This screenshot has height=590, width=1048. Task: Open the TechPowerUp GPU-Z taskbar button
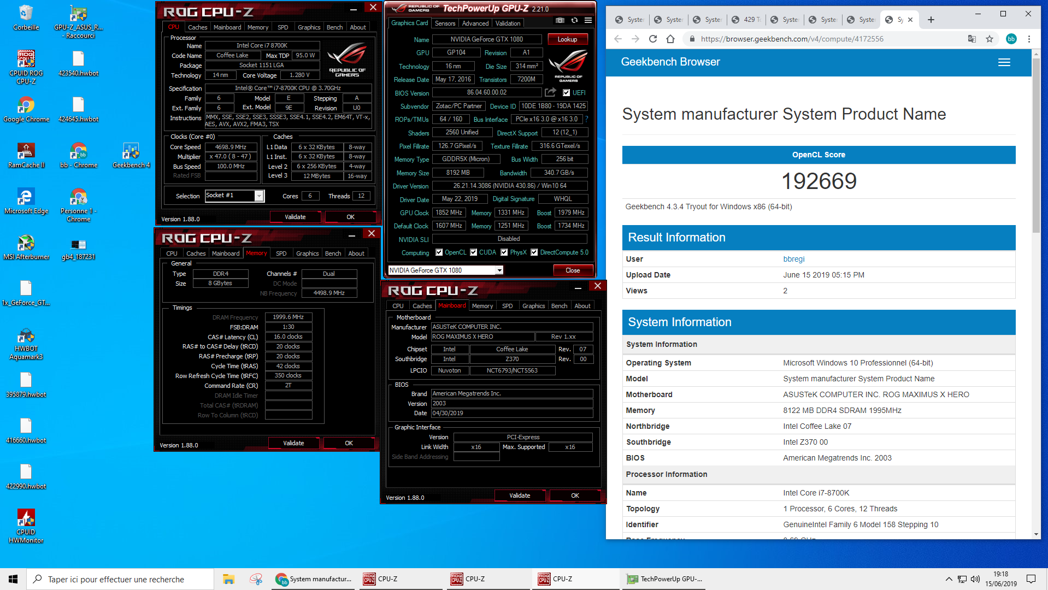click(664, 579)
